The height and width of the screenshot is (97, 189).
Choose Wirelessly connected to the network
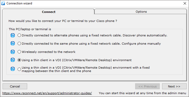pyautogui.click(x=19, y=52)
